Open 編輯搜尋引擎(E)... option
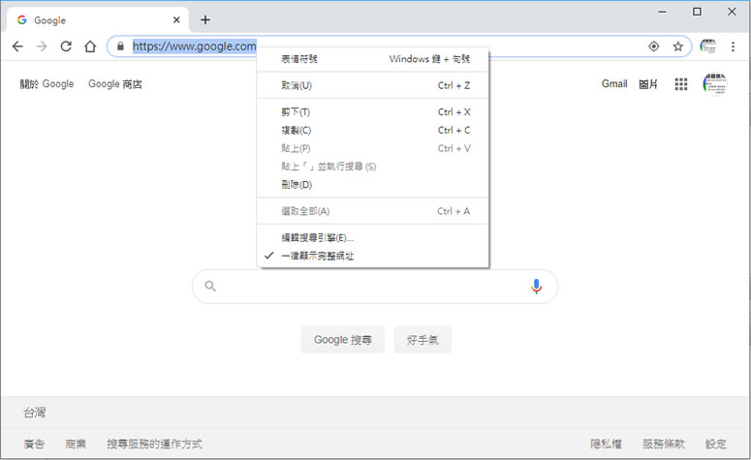 (x=317, y=237)
